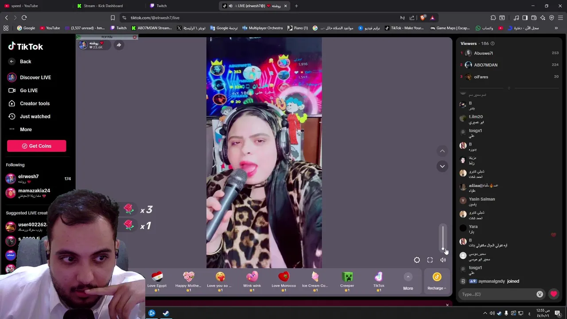
Task: Toggle the browser sidebar panel
Action: (x=525, y=18)
